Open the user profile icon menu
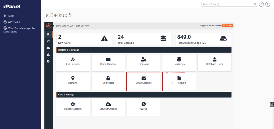Viewport: 274px width, 129px height. (x=267, y=4)
